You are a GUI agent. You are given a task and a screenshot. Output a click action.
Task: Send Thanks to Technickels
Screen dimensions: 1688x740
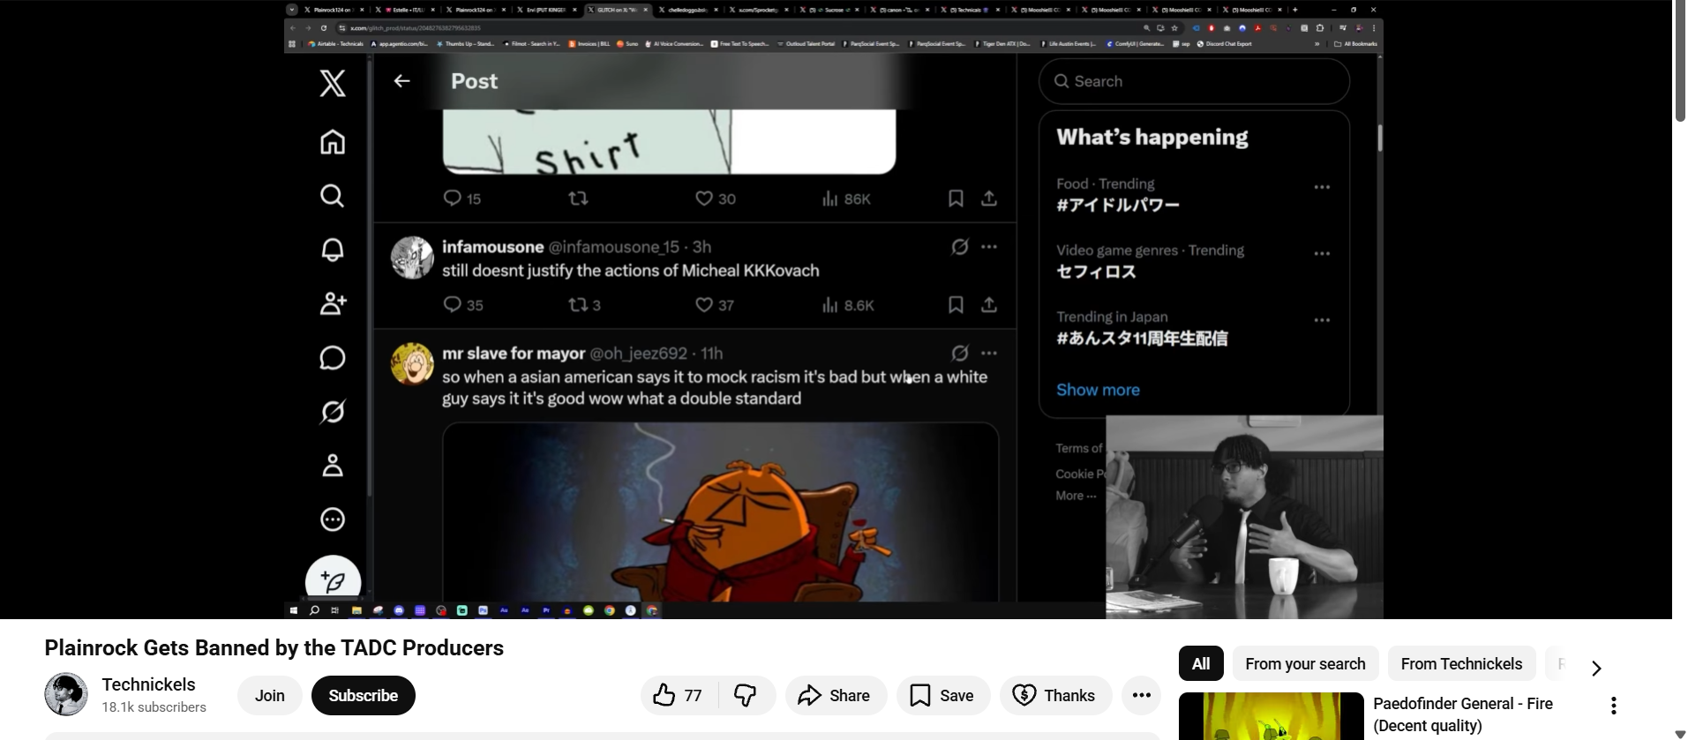click(1054, 696)
